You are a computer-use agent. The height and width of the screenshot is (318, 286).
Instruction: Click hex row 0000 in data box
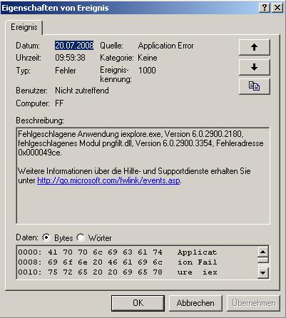click(x=118, y=252)
